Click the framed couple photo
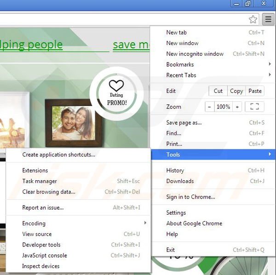 click(74, 123)
